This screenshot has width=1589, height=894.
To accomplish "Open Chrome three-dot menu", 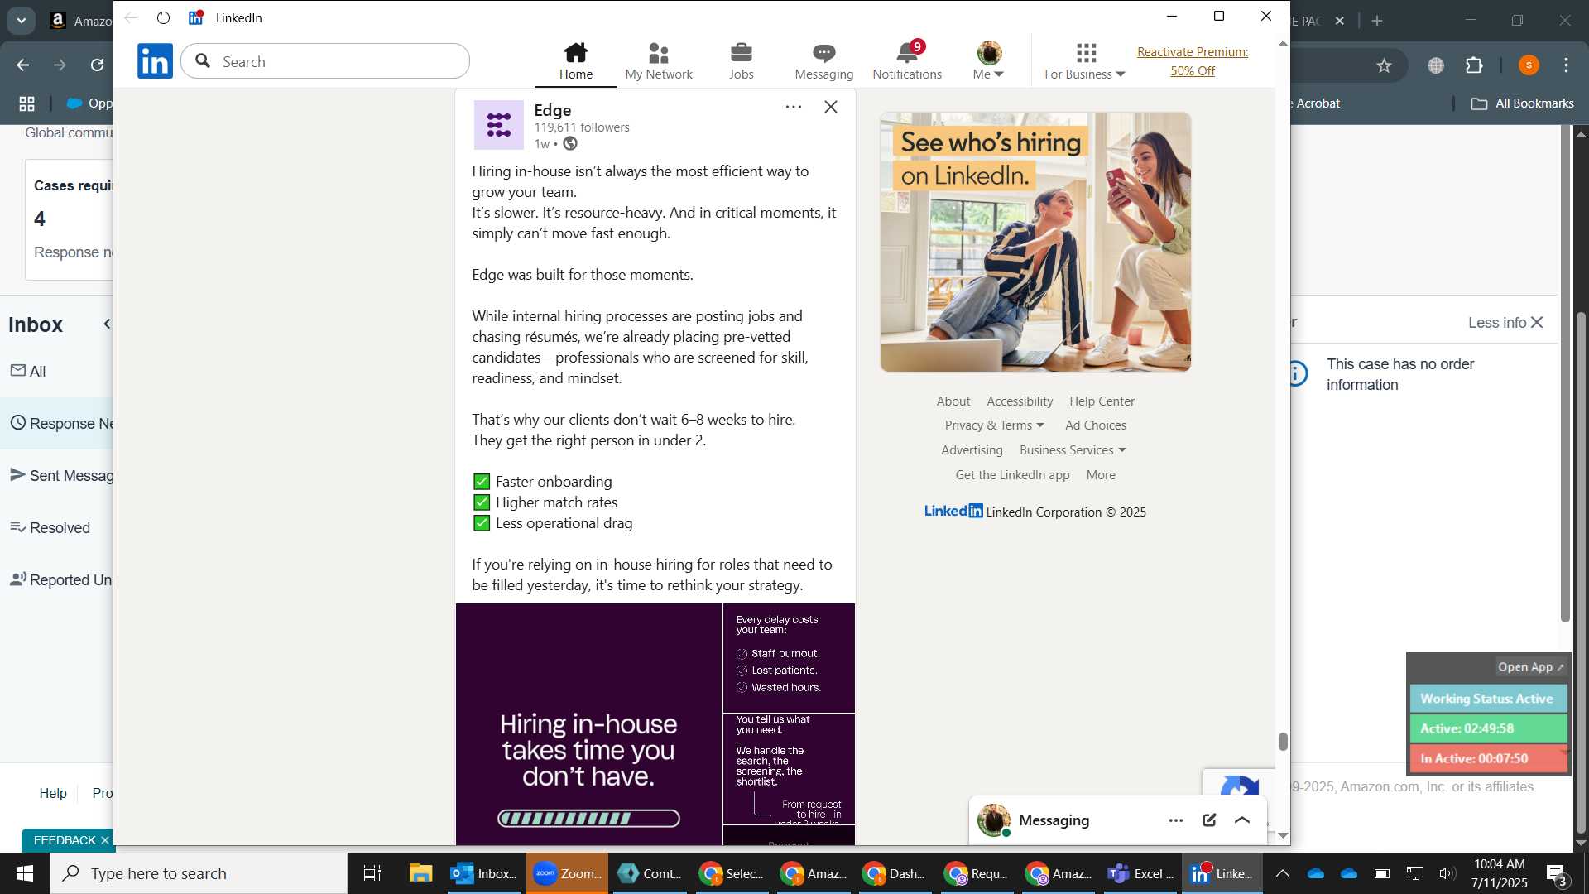I will click(1567, 65).
